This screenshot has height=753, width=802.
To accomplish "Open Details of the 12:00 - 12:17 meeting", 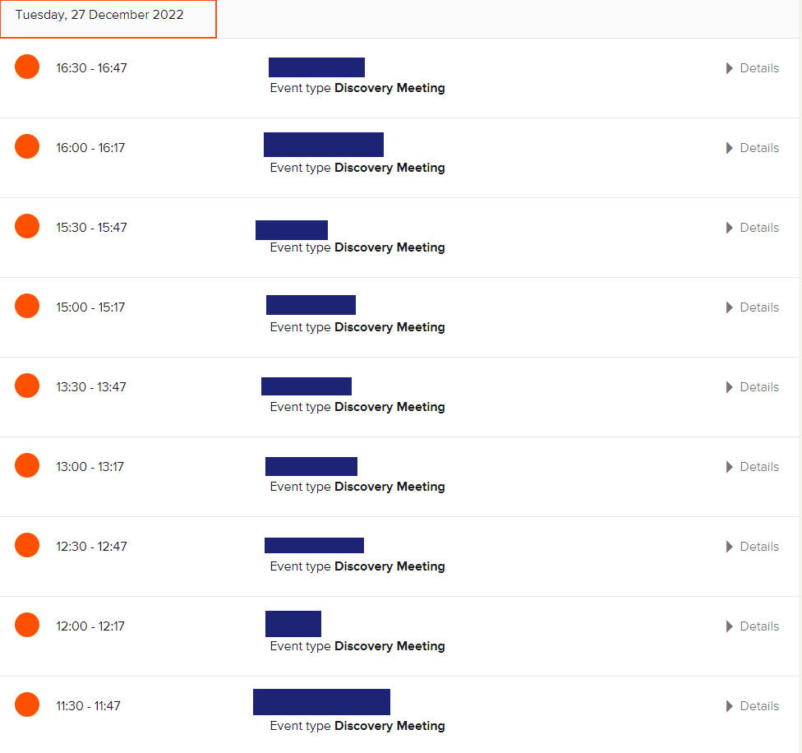I will [753, 626].
